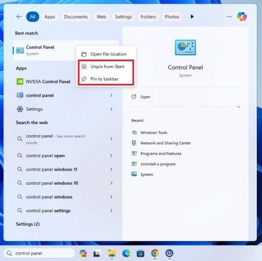Switch to the Documents filter tab

coord(76,17)
